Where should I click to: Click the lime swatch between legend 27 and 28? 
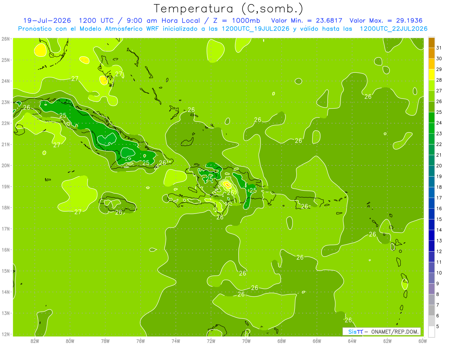point(431,85)
